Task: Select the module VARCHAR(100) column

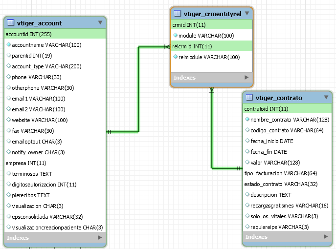Action: tap(212, 36)
